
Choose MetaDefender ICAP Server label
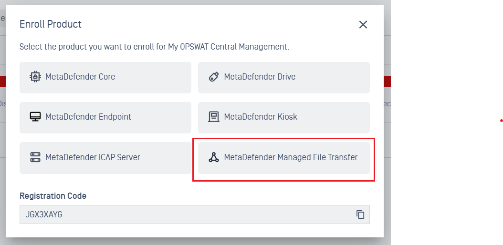[93, 157]
